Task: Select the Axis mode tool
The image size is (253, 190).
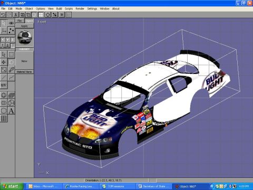Action: point(4,31)
